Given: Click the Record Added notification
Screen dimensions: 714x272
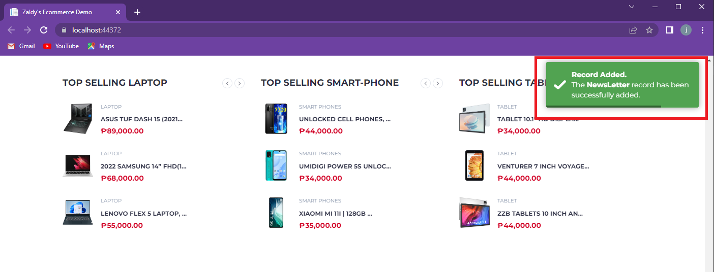Looking at the screenshot, I should [x=622, y=85].
